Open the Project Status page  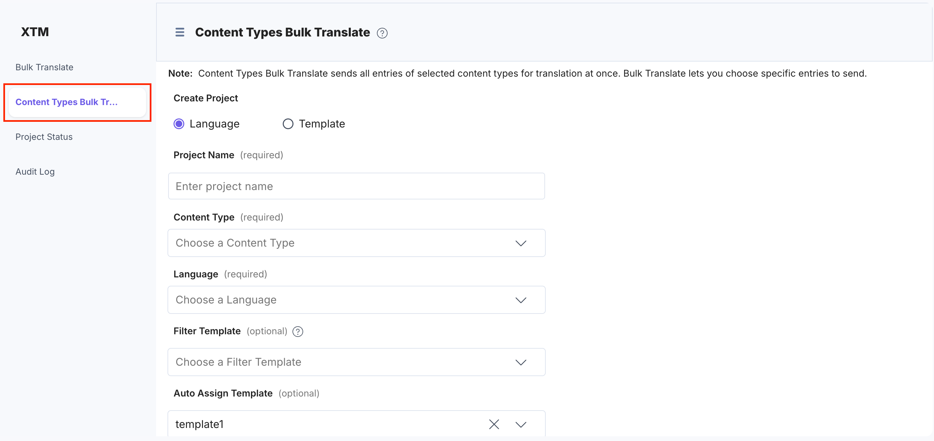point(44,137)
